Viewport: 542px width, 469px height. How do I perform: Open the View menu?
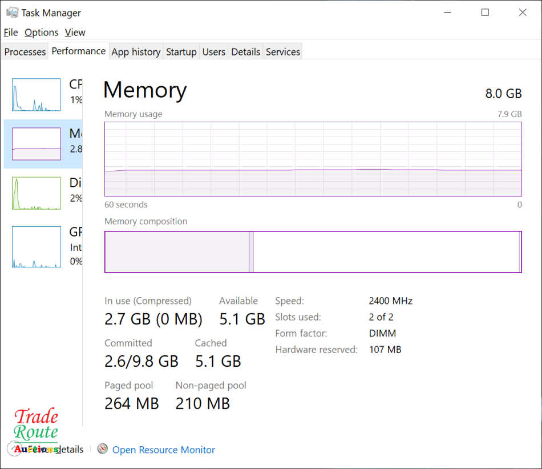click(x=75, y=33)
